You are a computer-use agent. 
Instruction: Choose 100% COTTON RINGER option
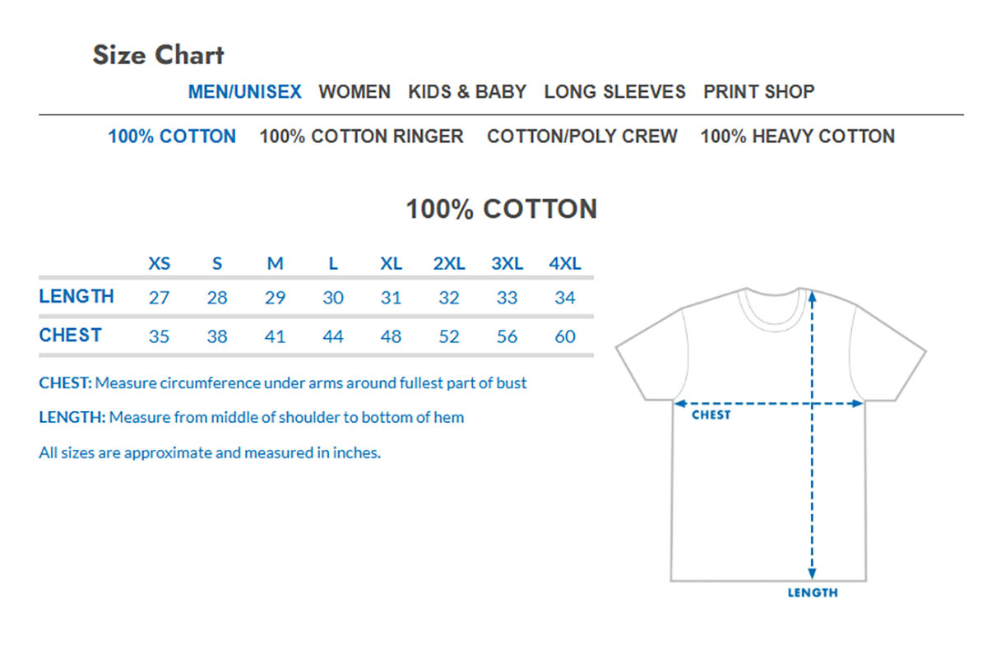pyautogui.click(x=361, y=137)
